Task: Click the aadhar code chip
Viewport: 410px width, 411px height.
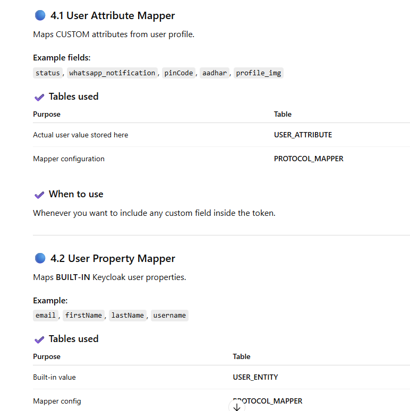Action: pyautogui.click(x=215, y=73)
